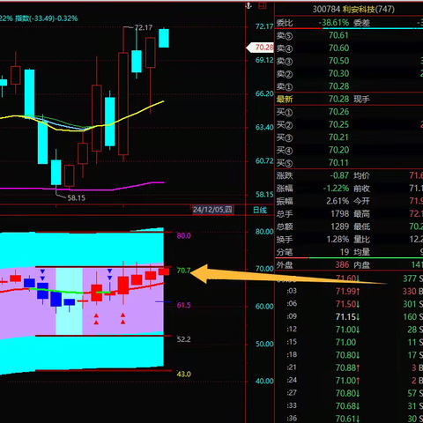This screenshot has height=423, width=423.
Task: Click the orange arrow pointing at 70.7
Action: click(x=288, y=274)
